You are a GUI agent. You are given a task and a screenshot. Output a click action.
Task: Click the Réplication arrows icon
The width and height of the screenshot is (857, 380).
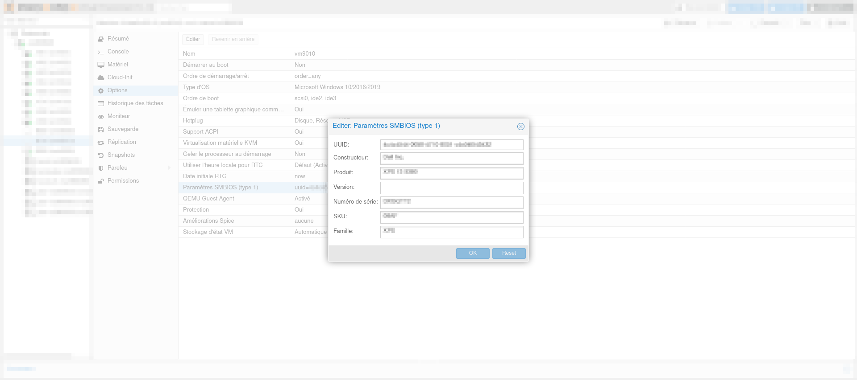(x=101, y=143)
